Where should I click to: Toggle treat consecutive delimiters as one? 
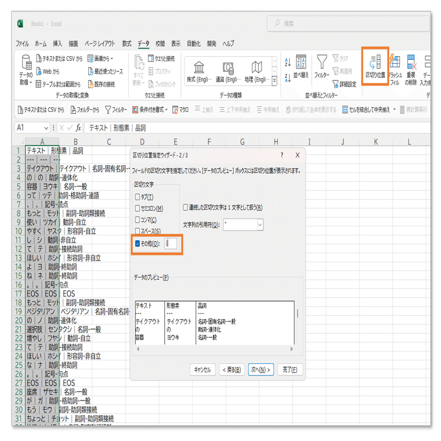coord(185,208)
